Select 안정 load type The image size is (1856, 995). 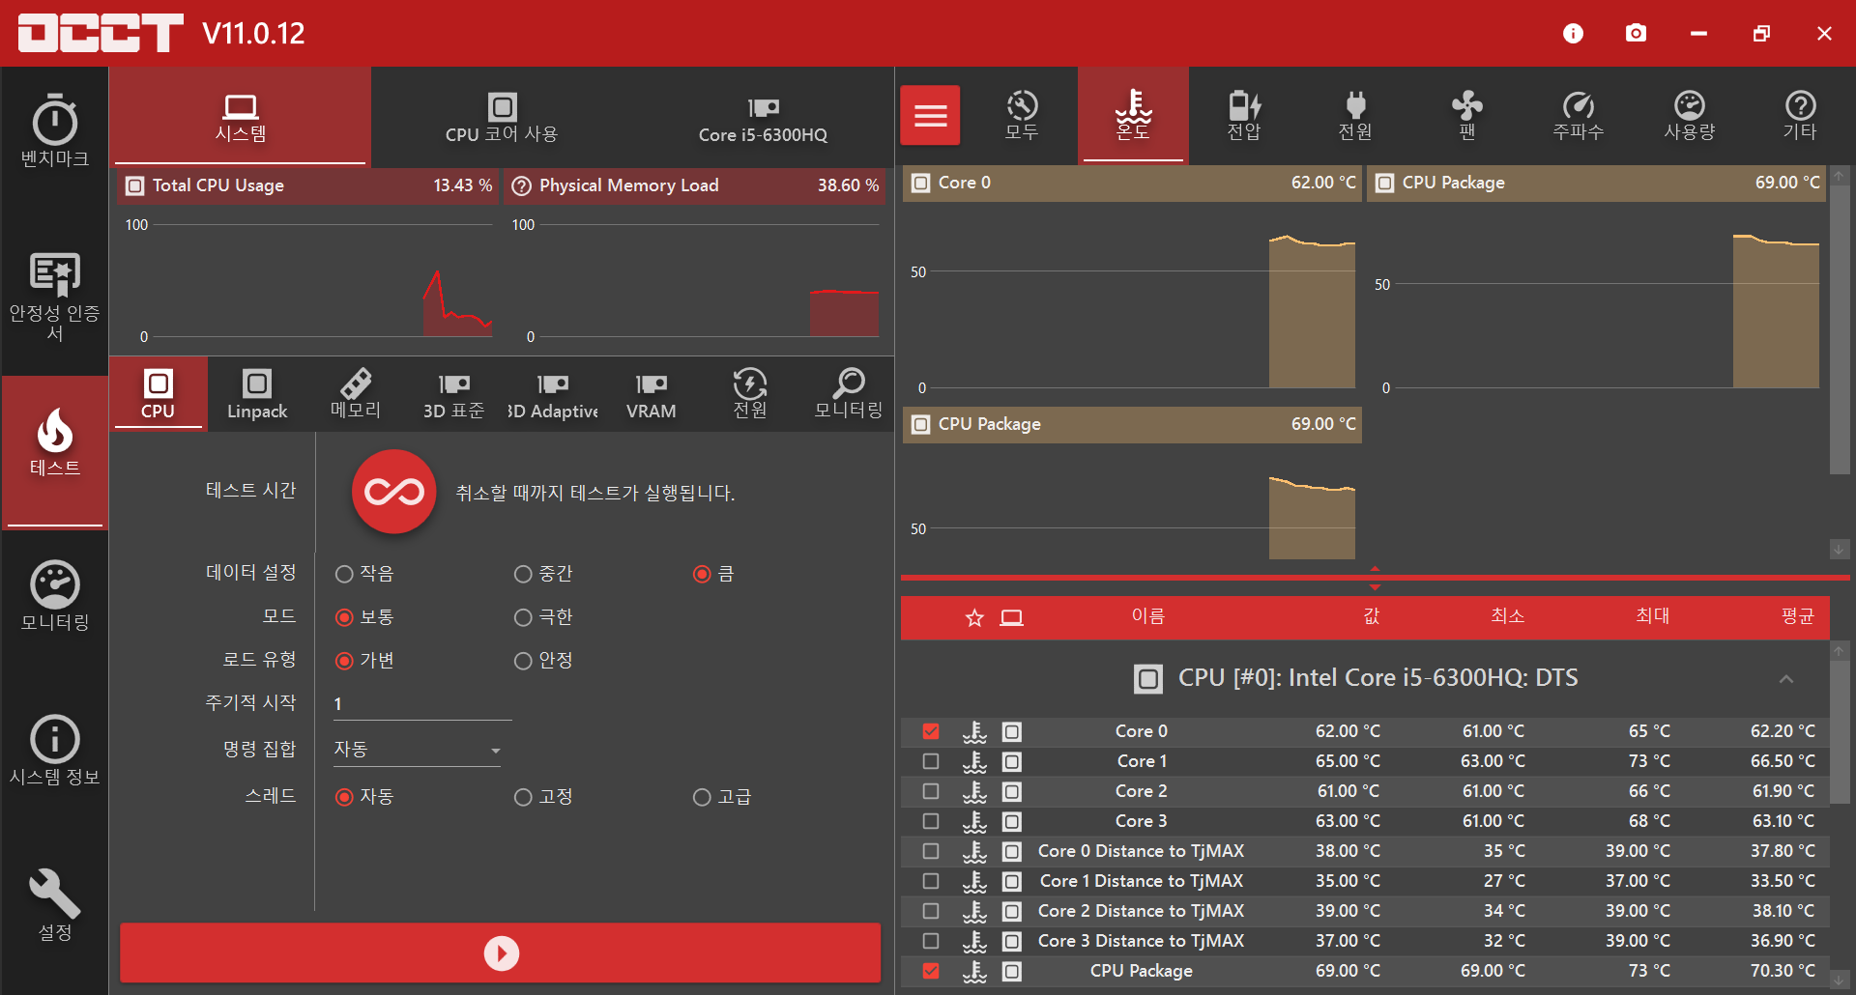pyautogui.click(x=543, y=660)
